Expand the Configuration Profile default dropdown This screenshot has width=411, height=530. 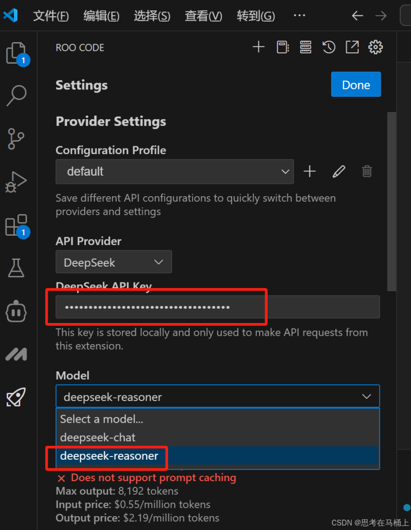(174, 172)
